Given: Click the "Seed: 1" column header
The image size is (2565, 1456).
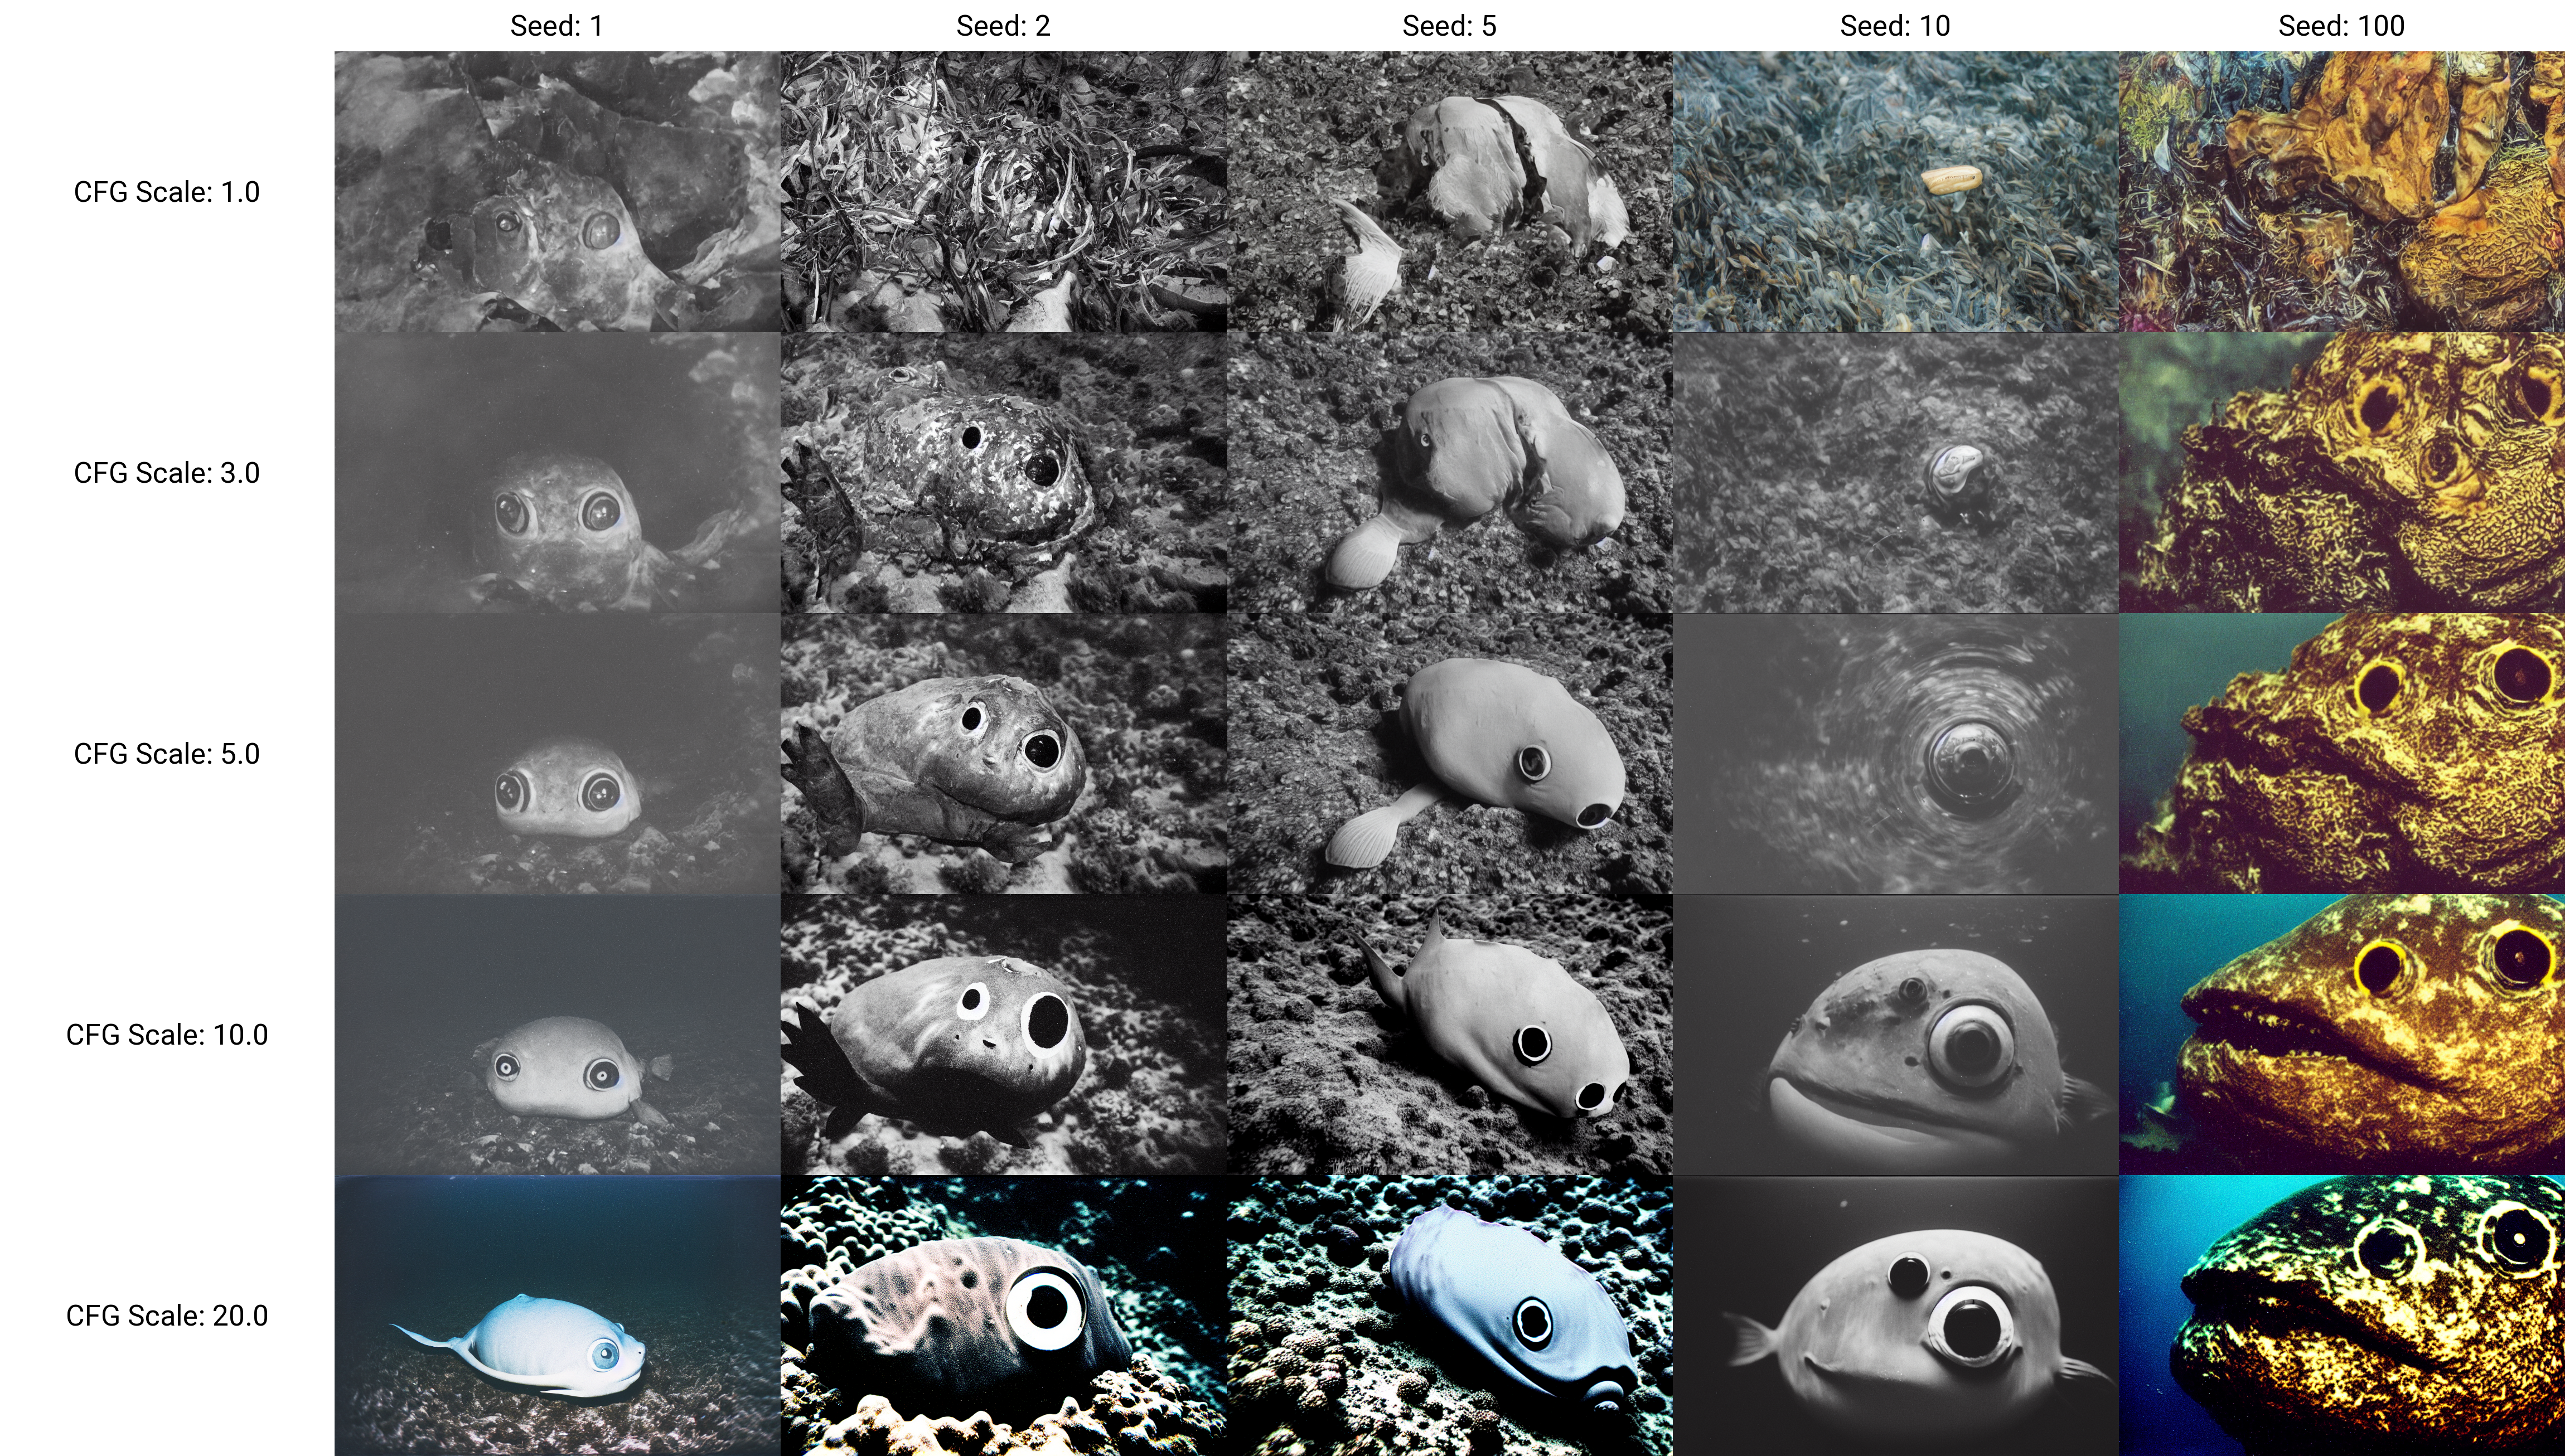Looking at the screenshot, I should coord(556,25).
